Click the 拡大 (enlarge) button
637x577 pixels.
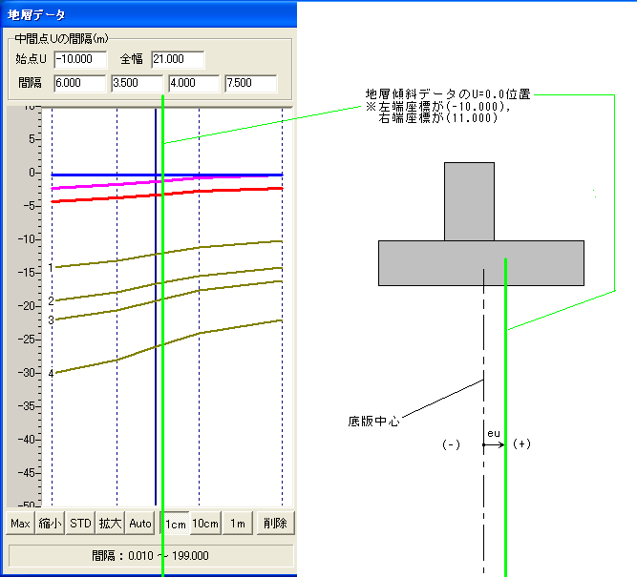click(110, 523)
